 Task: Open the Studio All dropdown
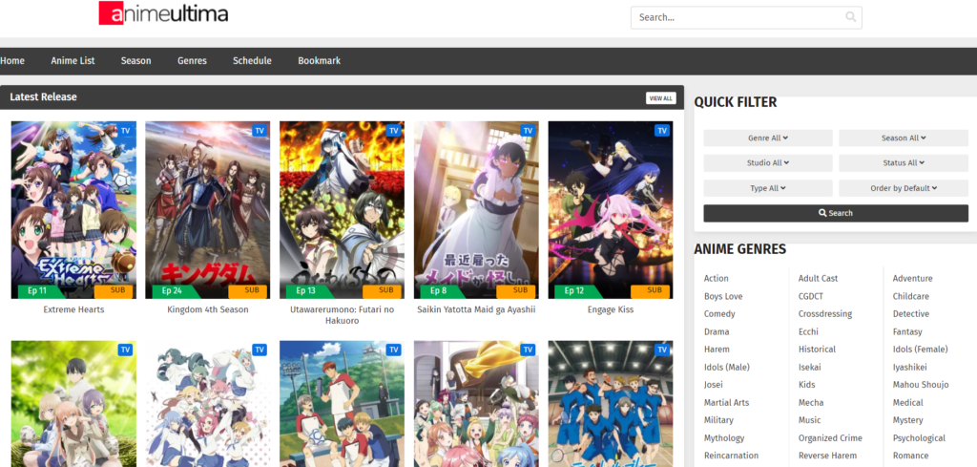[x=768, y=162]
